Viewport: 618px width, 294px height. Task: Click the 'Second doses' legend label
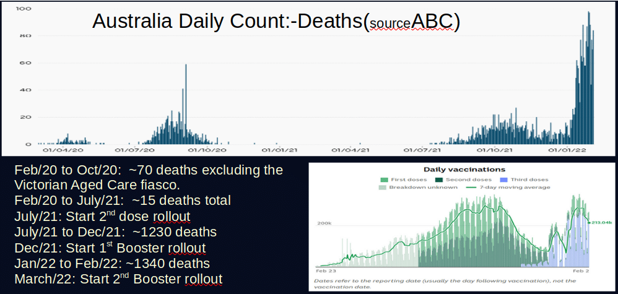point(469,179)
